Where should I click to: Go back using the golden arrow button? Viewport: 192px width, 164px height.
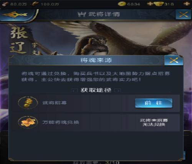pyautogui.click(x=15, y=15)
